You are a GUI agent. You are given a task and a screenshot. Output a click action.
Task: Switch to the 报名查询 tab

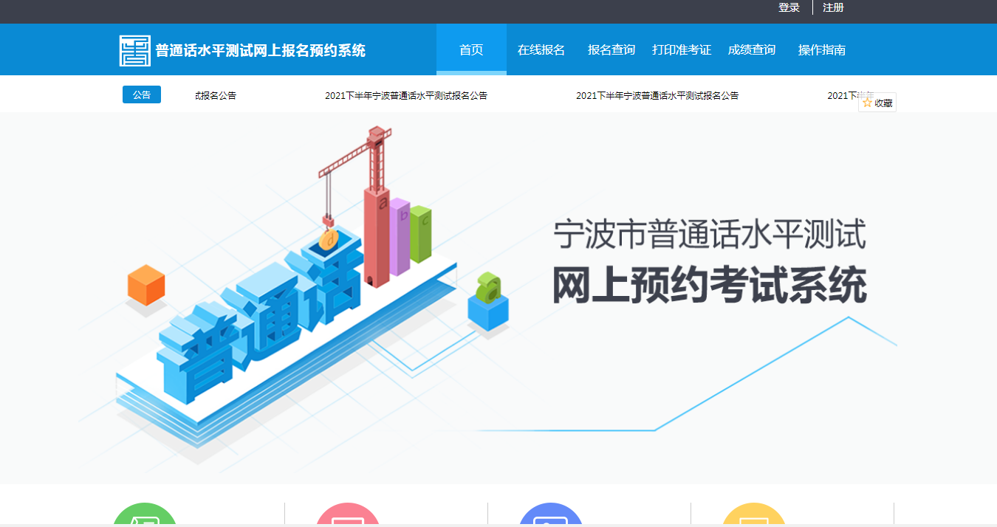611,49
